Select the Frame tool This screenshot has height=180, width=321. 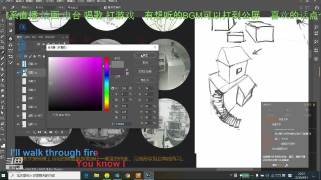pos(3,47)
